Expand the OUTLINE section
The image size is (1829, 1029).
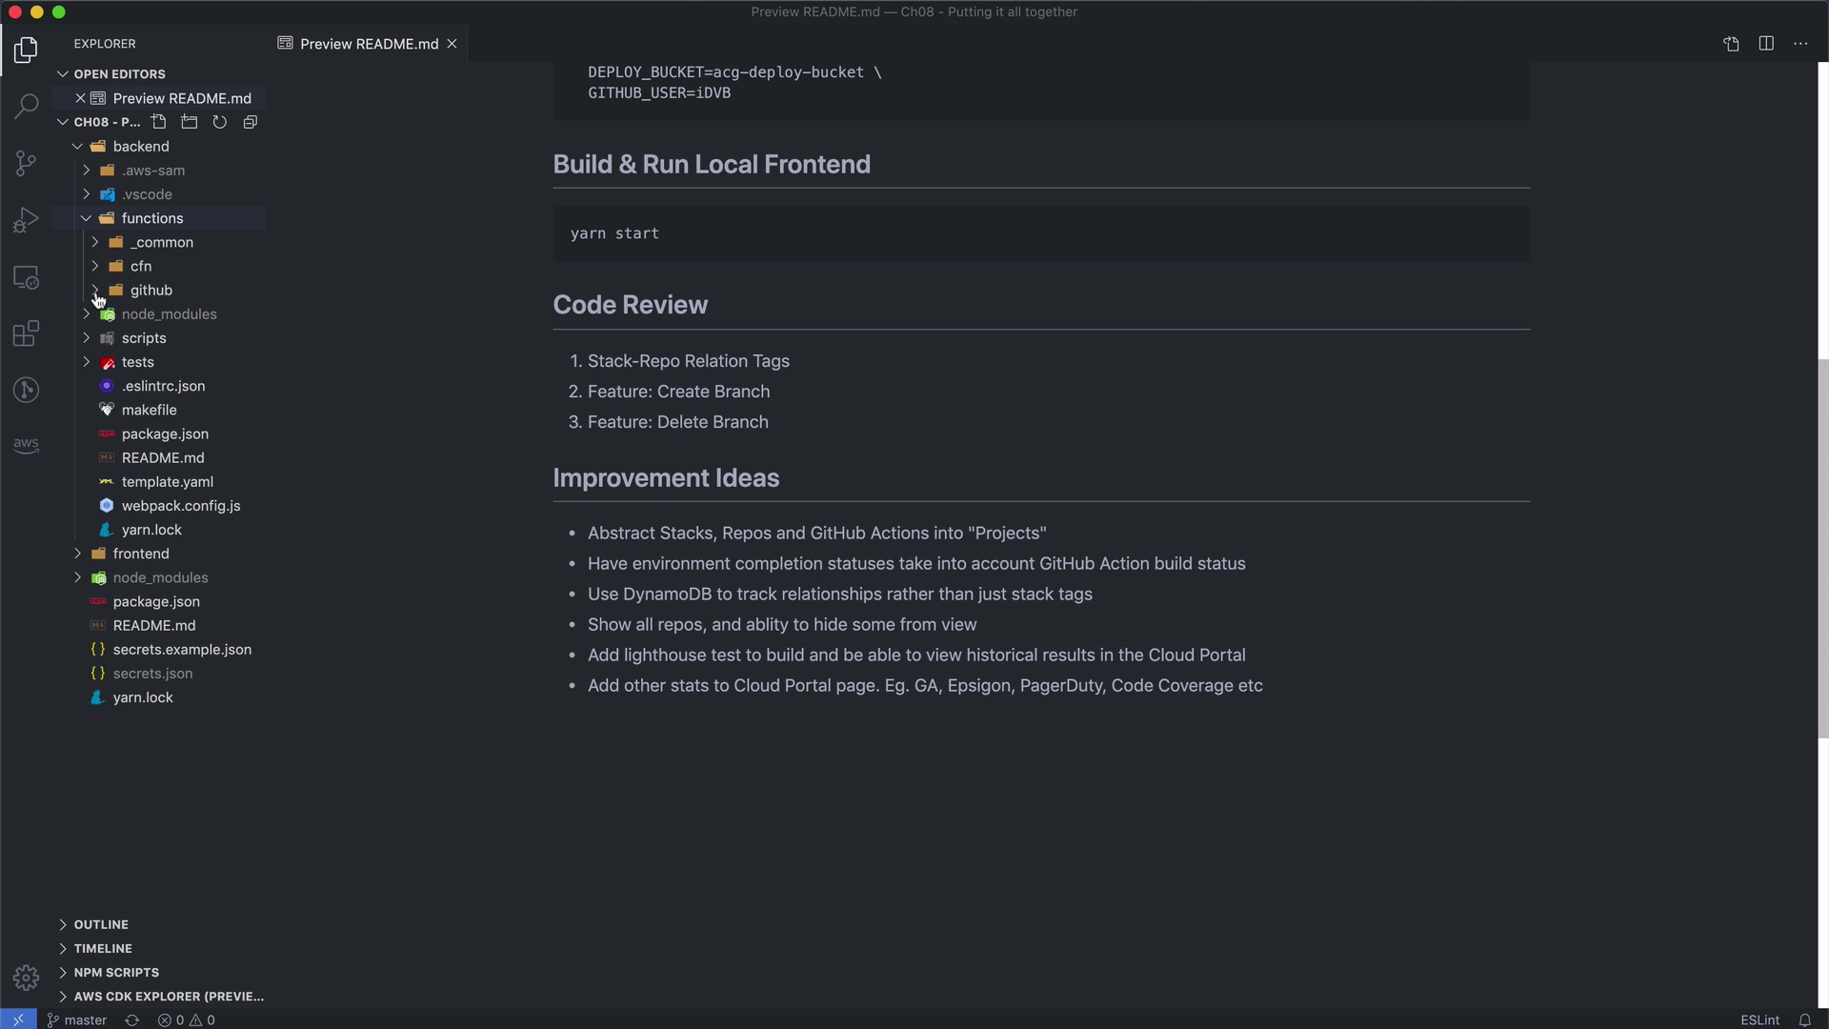pos(101,924)
